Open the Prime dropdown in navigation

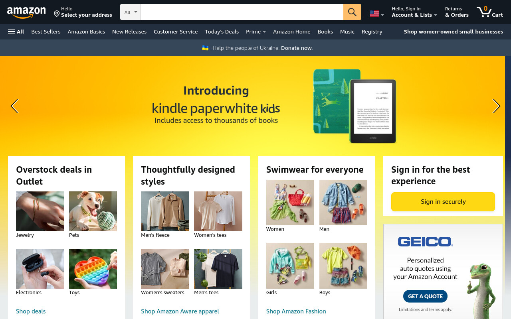[256, 32]
